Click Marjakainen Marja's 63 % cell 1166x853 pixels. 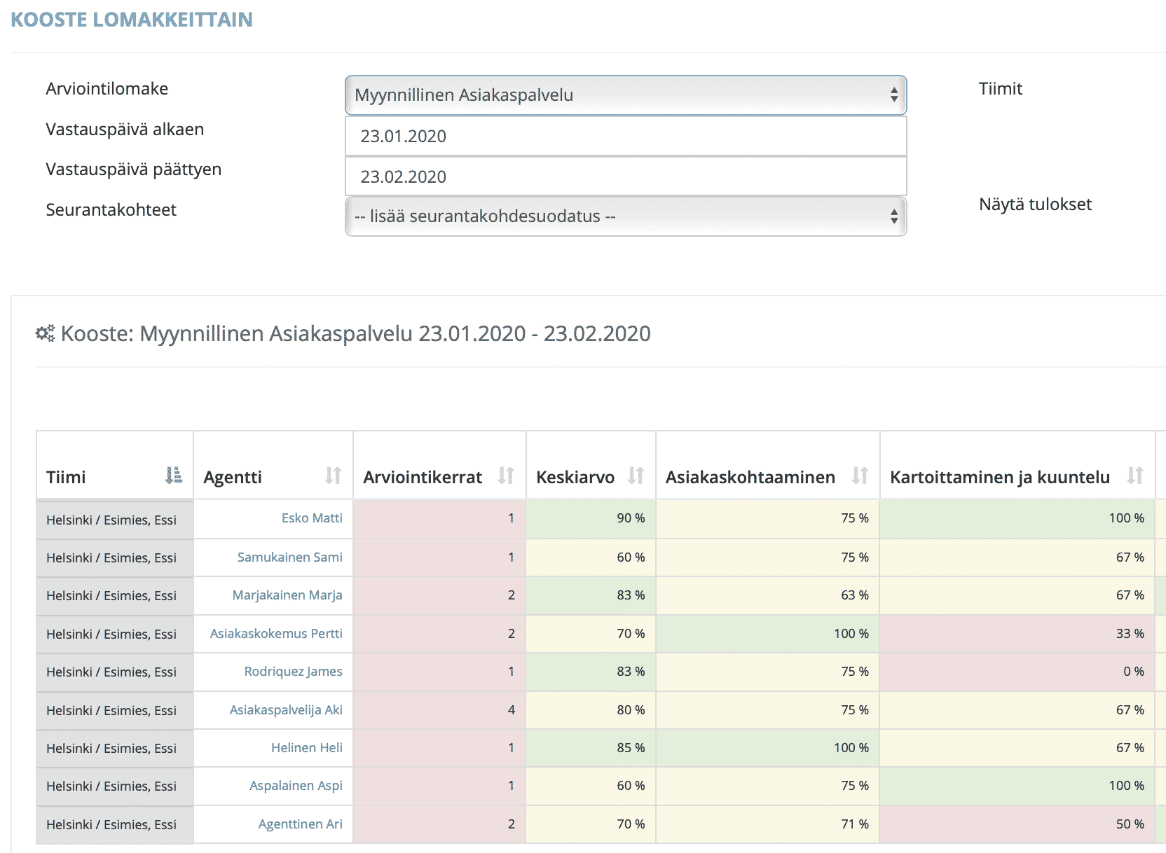pyautogui.click(x=768, y=595)
